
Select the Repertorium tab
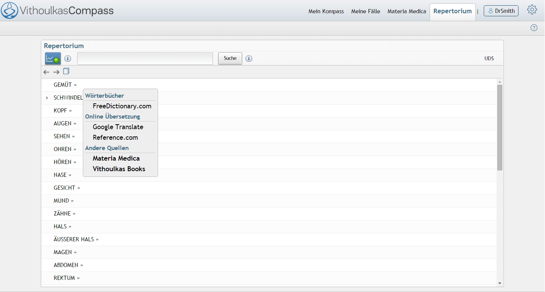[x=452, y=11]
